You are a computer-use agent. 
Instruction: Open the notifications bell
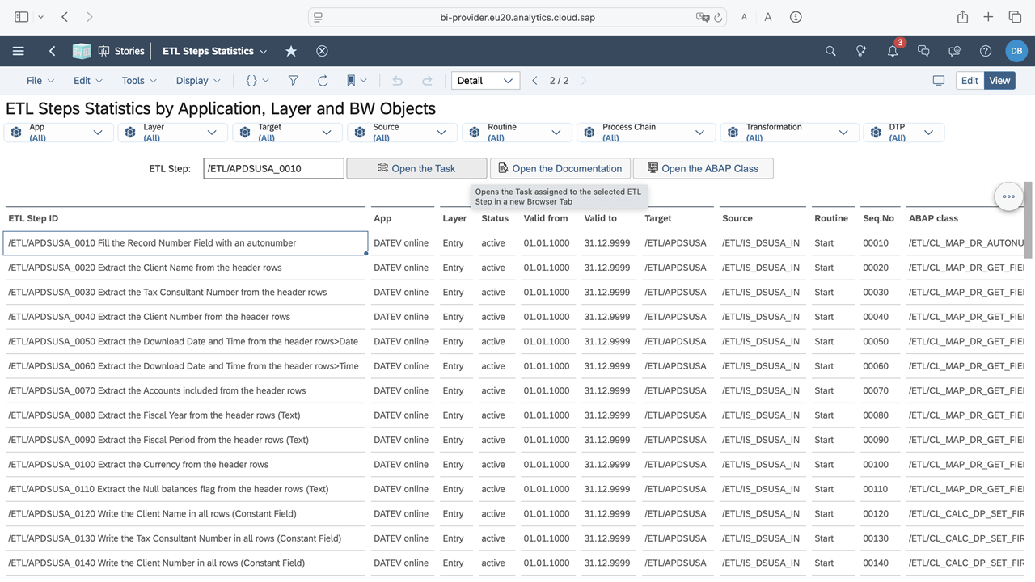click(893, 51)
